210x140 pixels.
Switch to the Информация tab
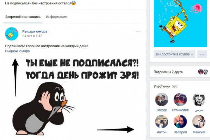(57, 17)
